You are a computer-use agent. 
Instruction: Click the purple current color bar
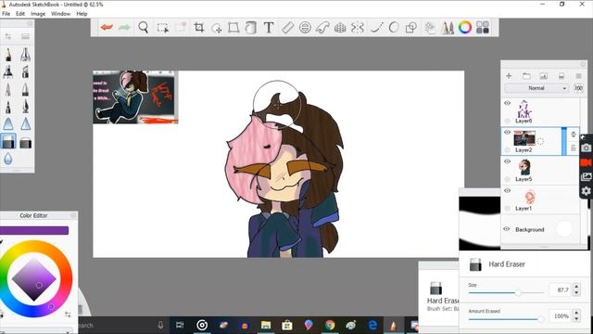tap(34, 230)
